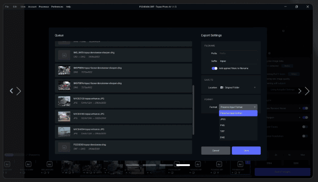
Task: Select Max upscale in main window
Action: pos(303,155)
